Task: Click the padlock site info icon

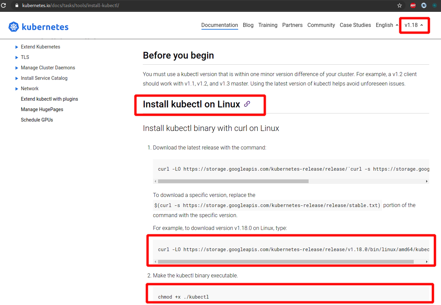Action: [x=16, y=5]
